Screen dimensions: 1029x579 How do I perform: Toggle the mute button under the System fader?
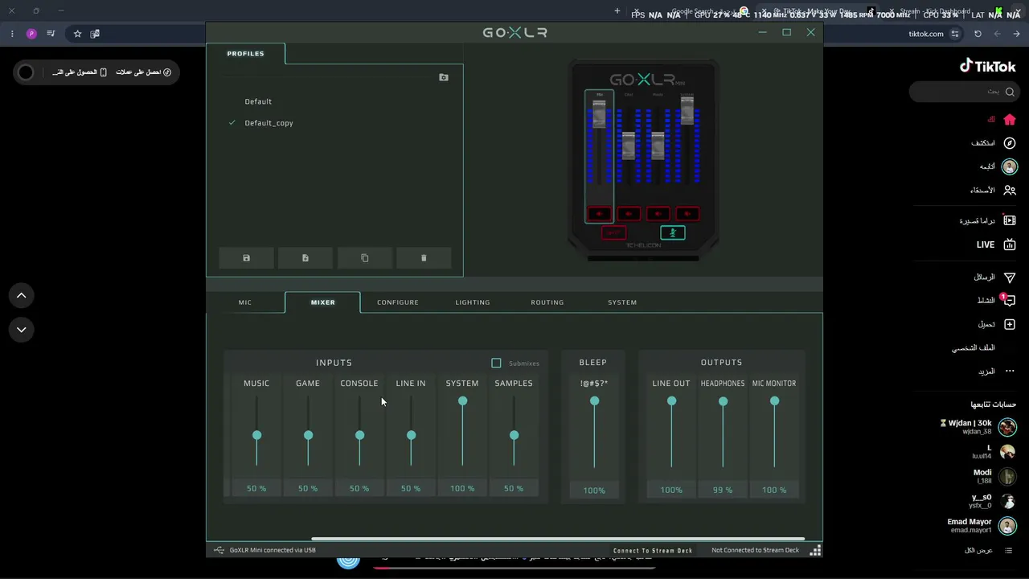(x=687, y=214)
